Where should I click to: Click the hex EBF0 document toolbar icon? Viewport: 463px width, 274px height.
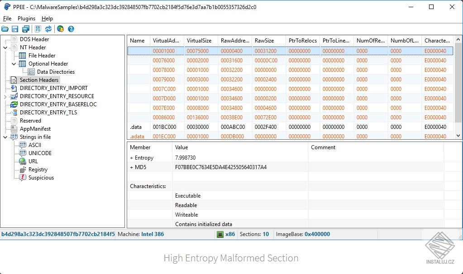click(38, 29)
